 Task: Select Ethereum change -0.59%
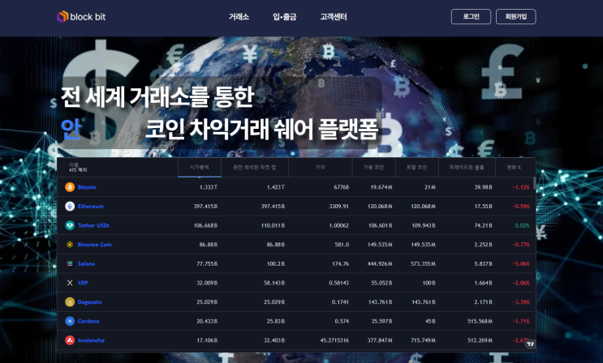point(521,207)
